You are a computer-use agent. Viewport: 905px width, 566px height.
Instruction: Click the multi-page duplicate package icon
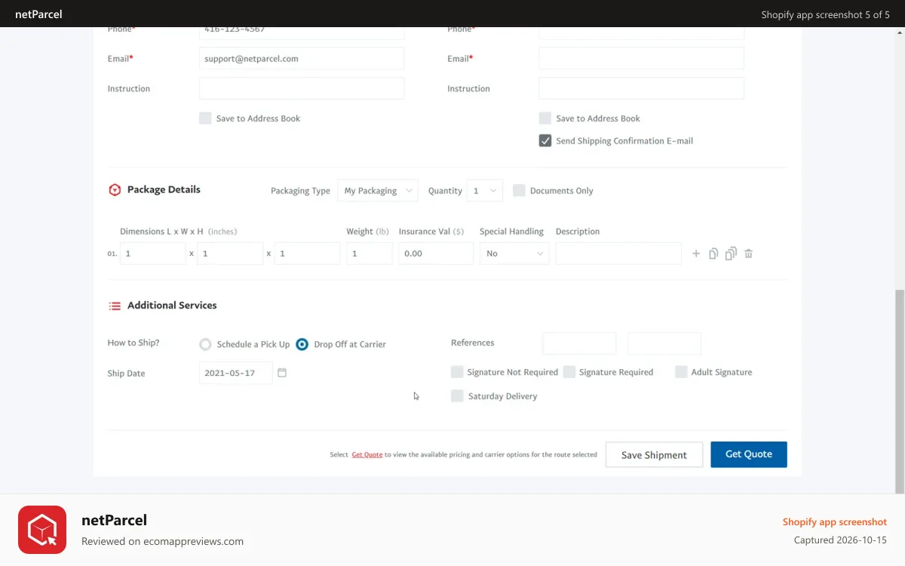[x=731, y=254]
